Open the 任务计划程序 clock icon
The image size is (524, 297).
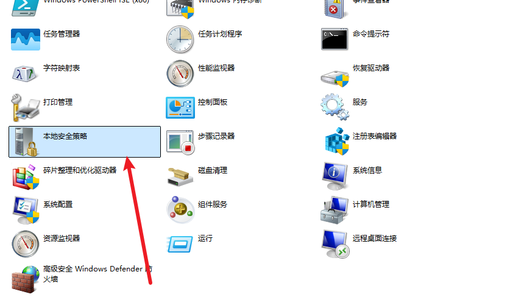click(x=180, y=40)
